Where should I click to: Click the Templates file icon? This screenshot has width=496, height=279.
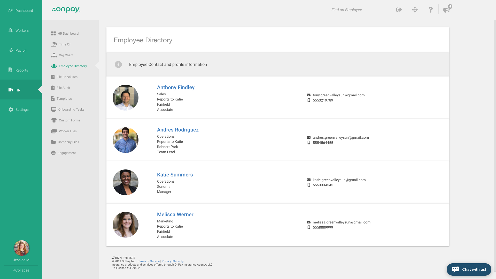pos(53,99)
